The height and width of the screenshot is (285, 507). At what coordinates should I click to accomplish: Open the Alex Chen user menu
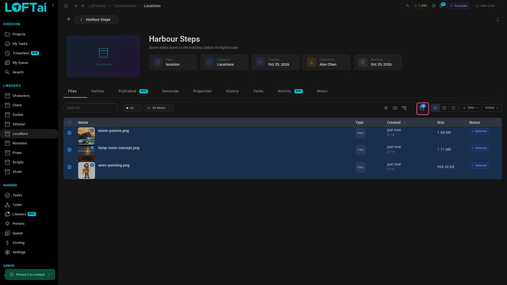click(x=487, y=6)
